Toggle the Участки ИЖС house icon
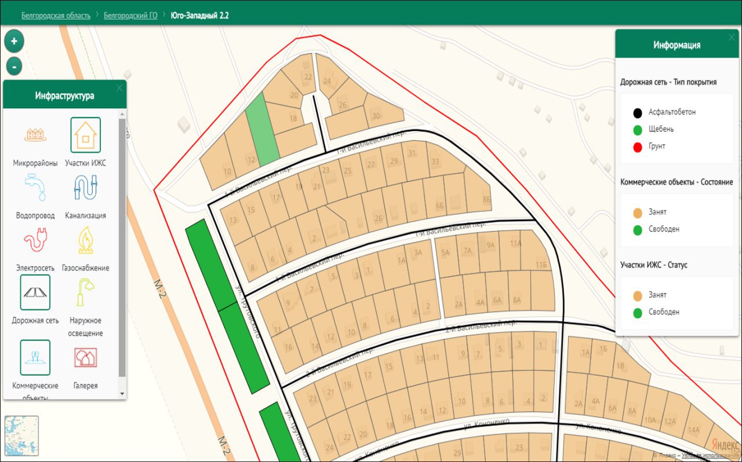Screen dimensions: 742x462 86,135
